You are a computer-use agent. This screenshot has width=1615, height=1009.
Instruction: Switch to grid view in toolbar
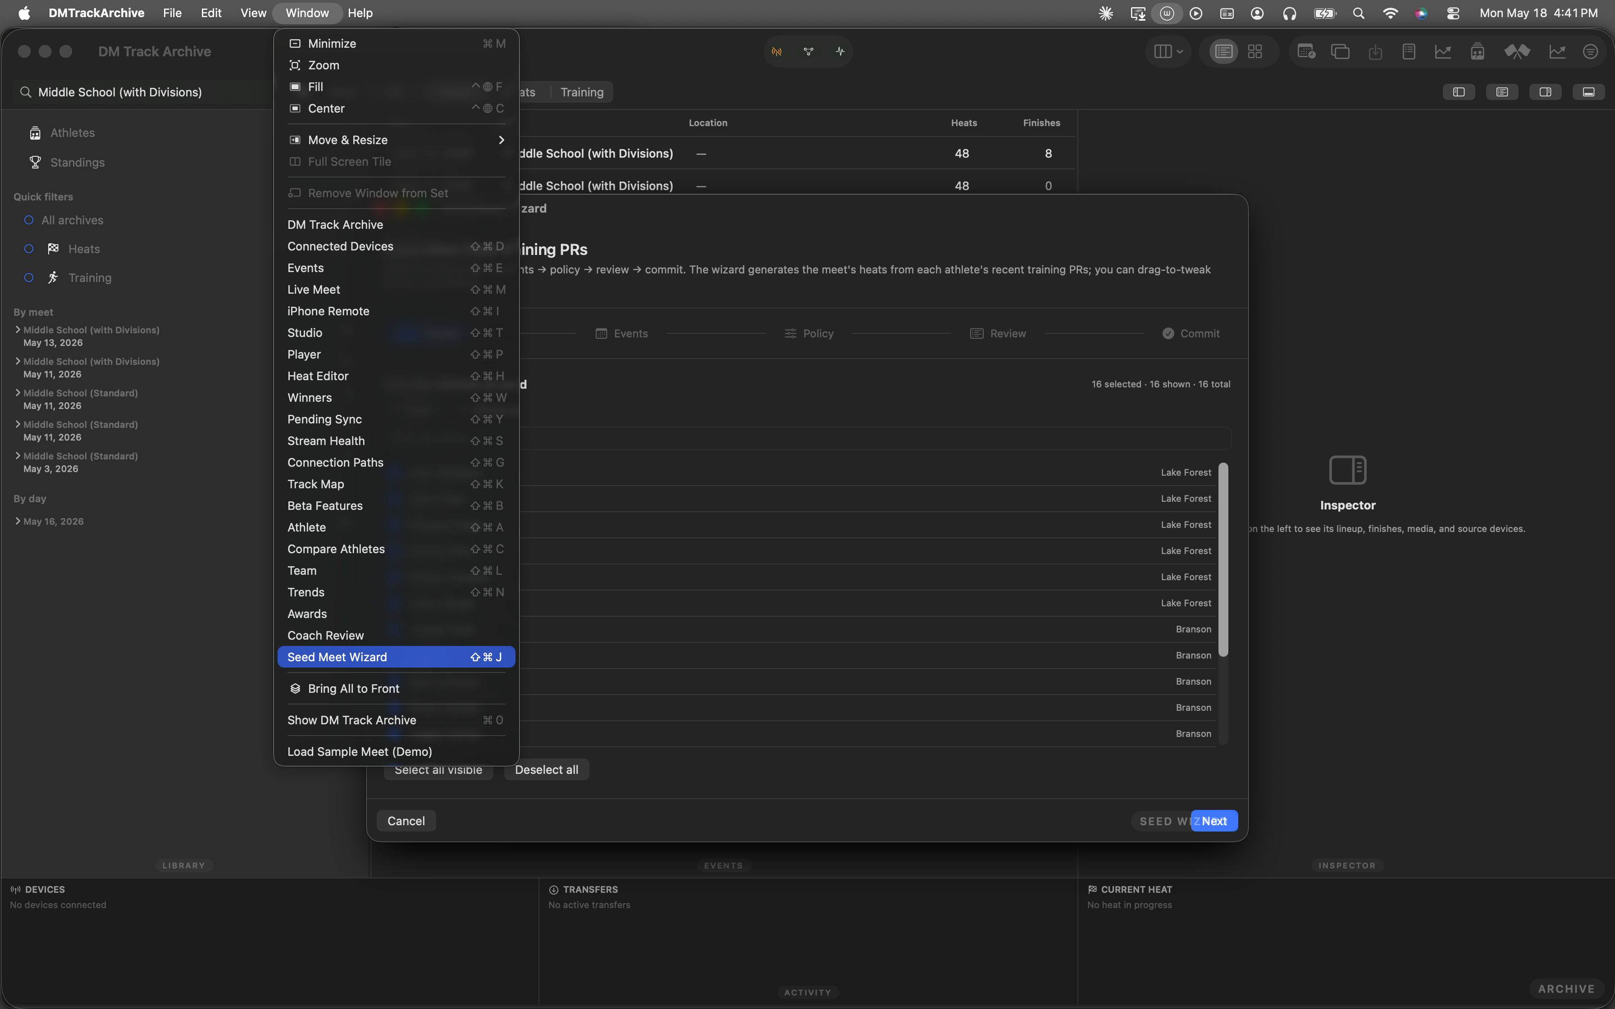[1255, 51]
